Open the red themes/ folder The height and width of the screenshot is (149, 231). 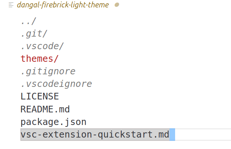(40, 59)
